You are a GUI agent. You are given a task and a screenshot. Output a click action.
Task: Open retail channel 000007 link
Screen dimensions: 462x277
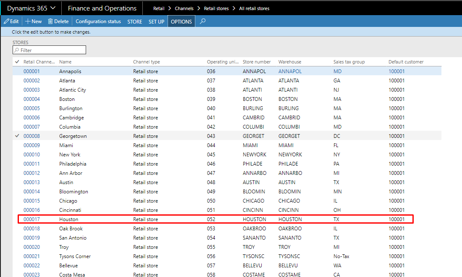click(x=31, y=127)
